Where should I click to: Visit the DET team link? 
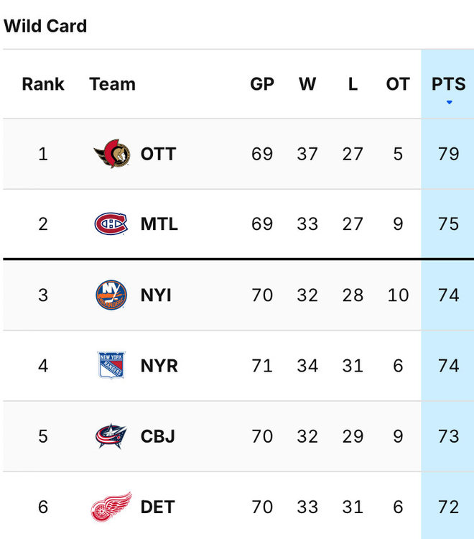[x=158, y=507]
